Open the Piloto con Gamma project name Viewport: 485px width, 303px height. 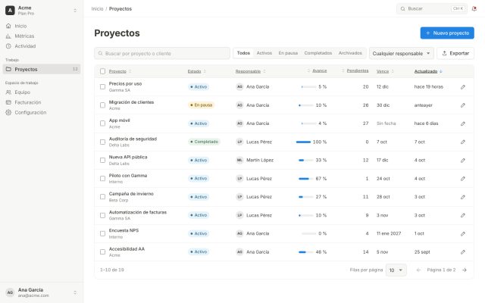click(x=128, y=176)
